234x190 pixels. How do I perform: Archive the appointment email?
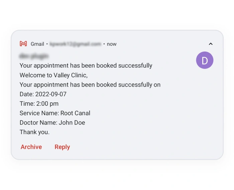[31, 147]
